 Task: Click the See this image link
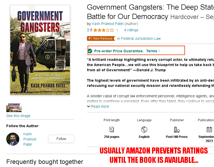[x=18, y=116]
